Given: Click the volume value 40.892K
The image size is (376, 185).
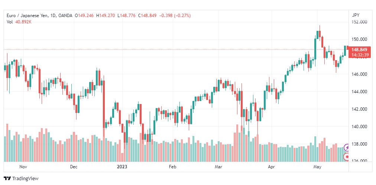Looking at the screenshot, I should [x=23, y=22].
